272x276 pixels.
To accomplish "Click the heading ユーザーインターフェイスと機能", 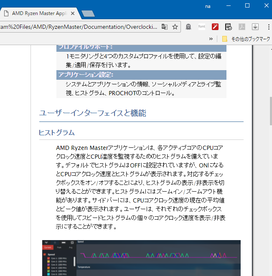I will tap(92, 113).
